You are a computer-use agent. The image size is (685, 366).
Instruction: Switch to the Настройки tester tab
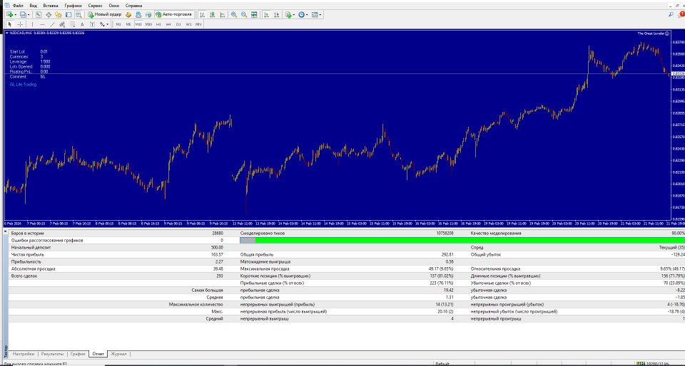23,354
